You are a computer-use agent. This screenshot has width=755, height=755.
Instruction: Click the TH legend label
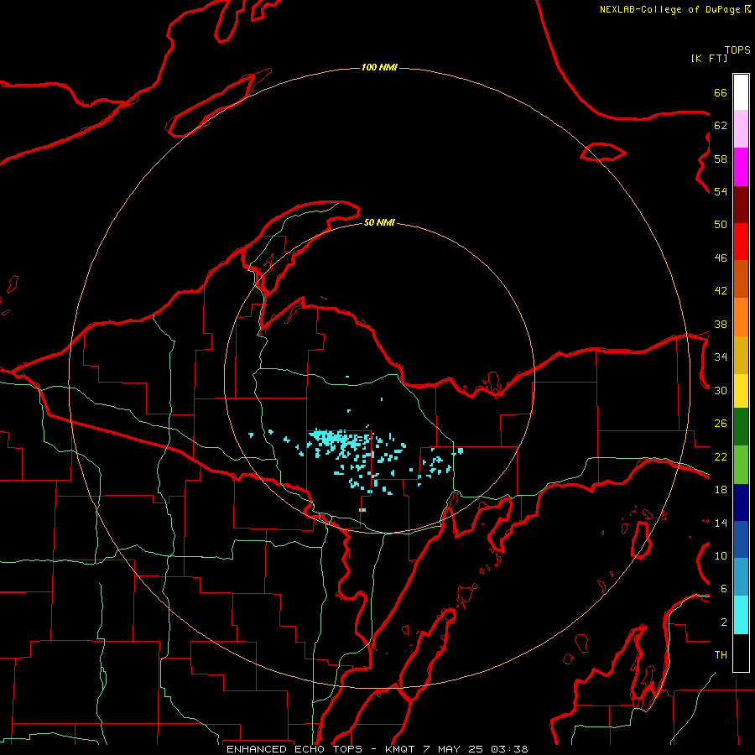(721, 655)
